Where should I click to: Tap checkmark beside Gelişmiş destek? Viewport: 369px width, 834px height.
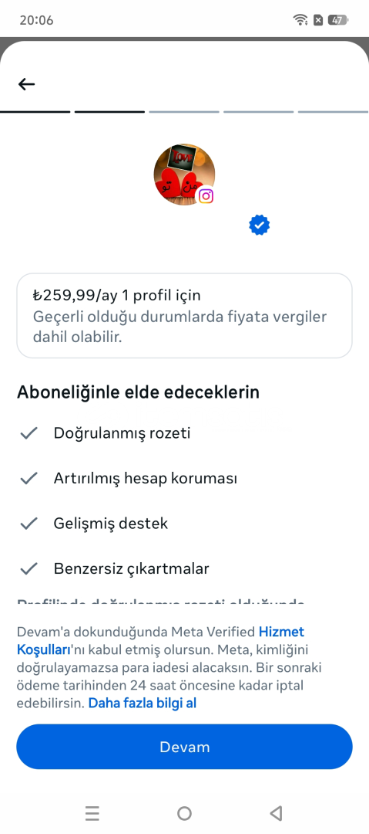29,524
